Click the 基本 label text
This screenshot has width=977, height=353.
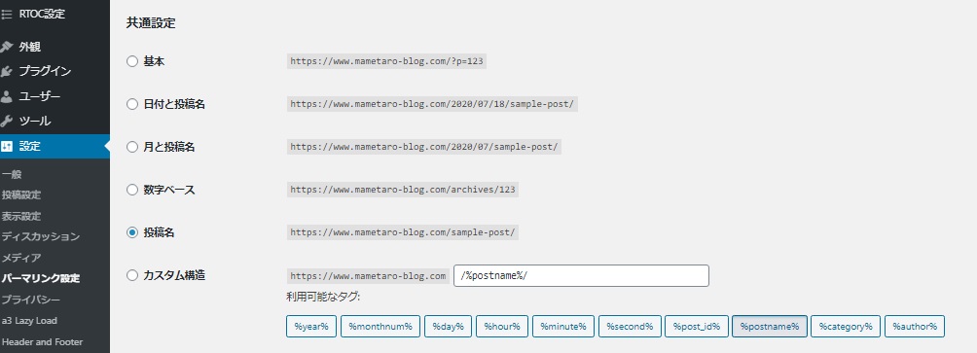pos(154,61)
